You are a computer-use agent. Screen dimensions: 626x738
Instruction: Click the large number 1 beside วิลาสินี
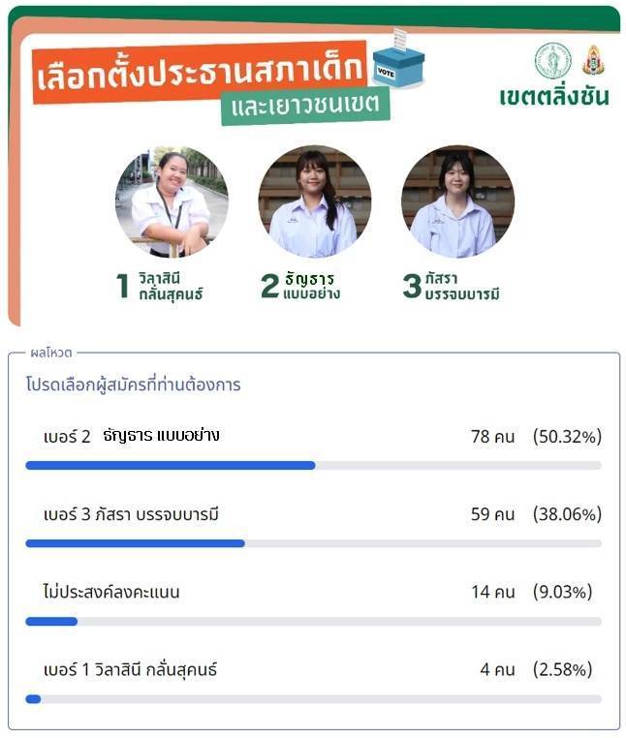click(122, 286)
